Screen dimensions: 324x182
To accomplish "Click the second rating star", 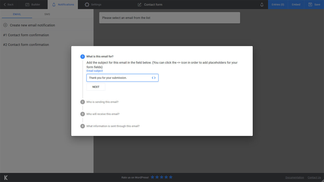I will click(x=157, y=177).
